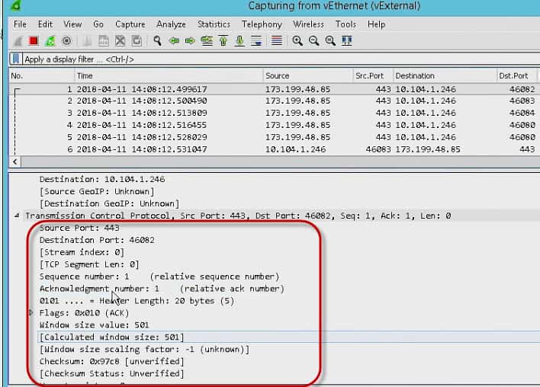Toggle packet colorization rules icon
This screenshot has height=387, width=540.
pyautogui.click(x=277, y=41)
